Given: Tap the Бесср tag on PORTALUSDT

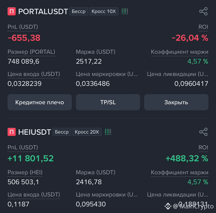Looking at the screenshot, I should pos(79,11).
